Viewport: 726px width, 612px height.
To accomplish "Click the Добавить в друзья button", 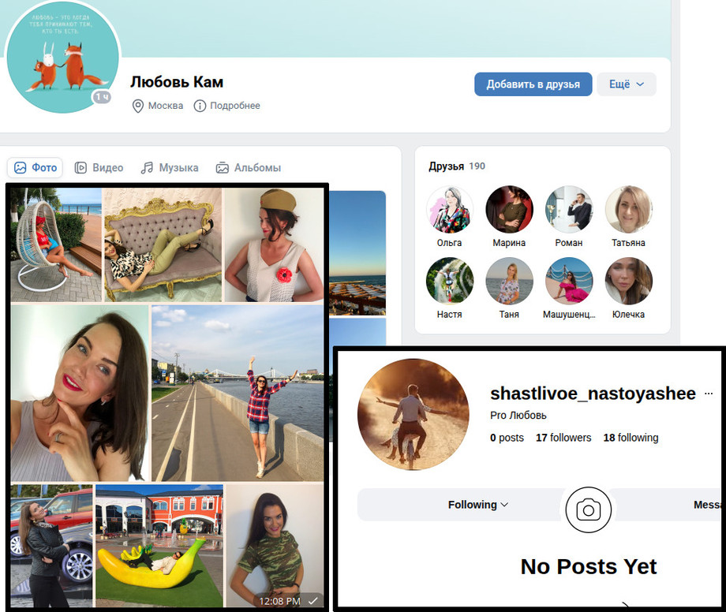I will (533, 84).
